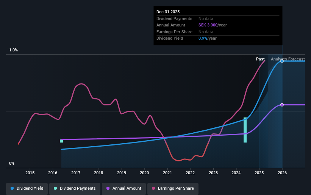The image size is (311, 195).
Task: Click the SEK 3.000/year value in tooltip
Action: pos(213,25)
